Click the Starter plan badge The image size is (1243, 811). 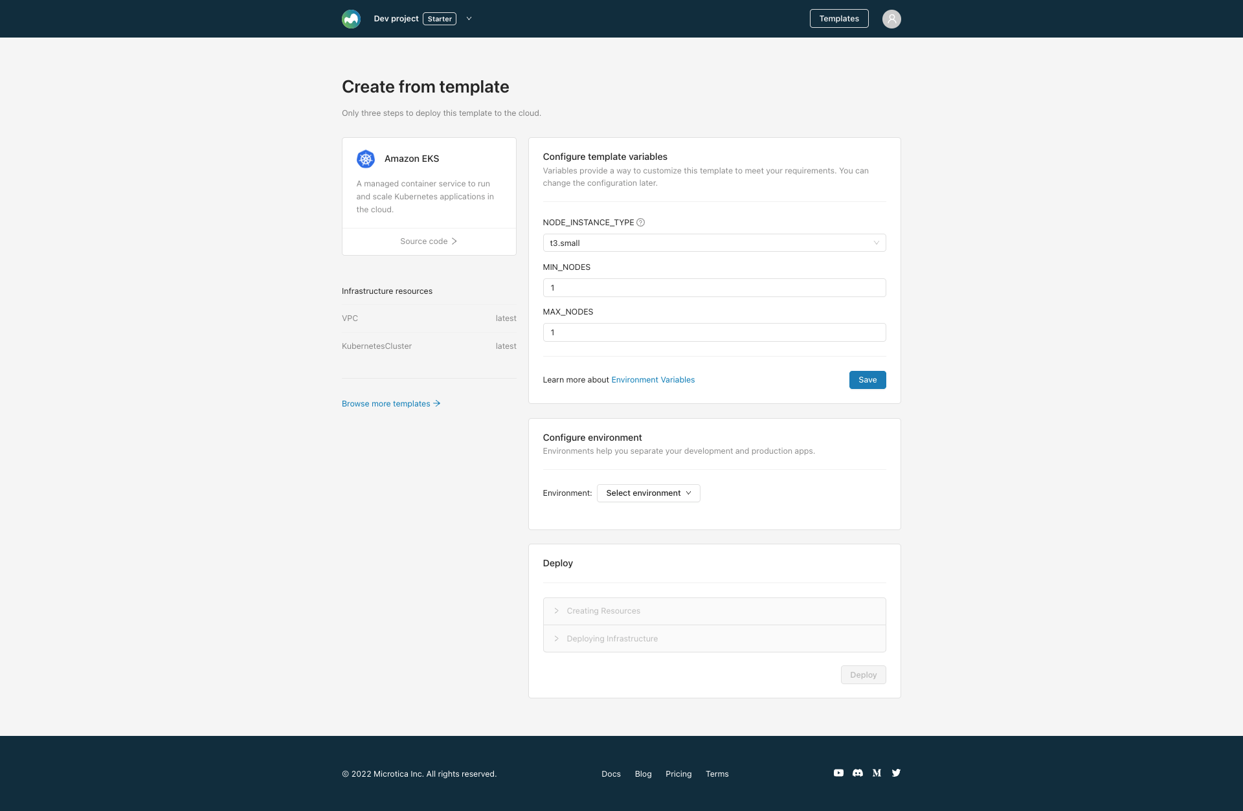click(x=440, y=19)
